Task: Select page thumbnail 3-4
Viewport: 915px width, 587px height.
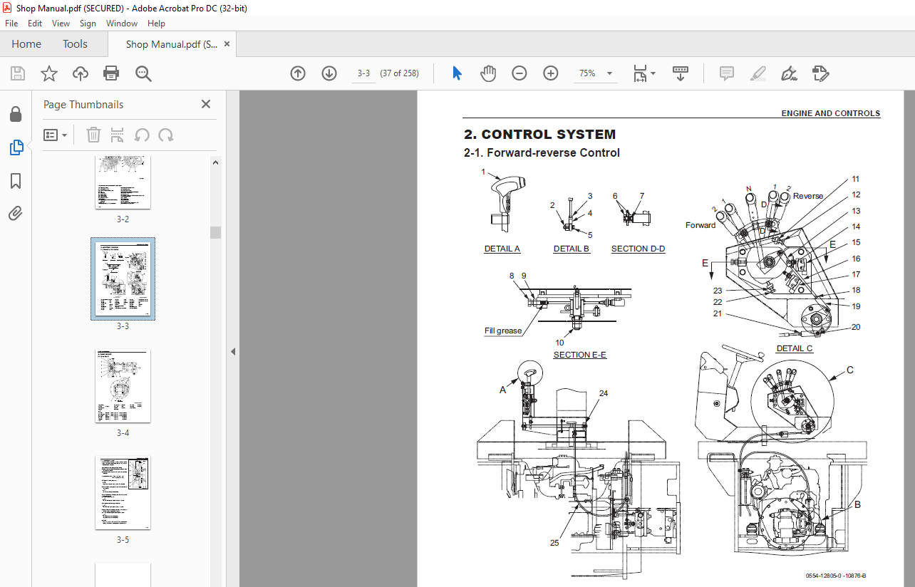Action: tap(123, 386)
